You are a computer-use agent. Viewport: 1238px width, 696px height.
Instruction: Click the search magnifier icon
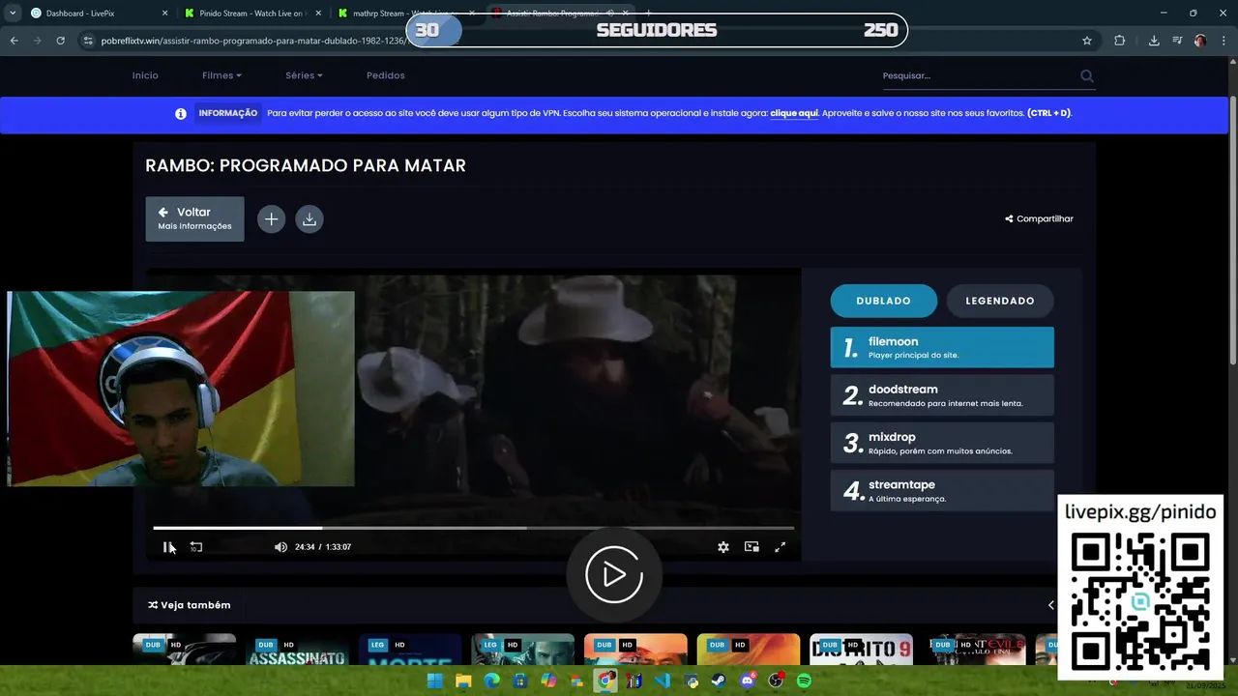(x=1087, y=75)
